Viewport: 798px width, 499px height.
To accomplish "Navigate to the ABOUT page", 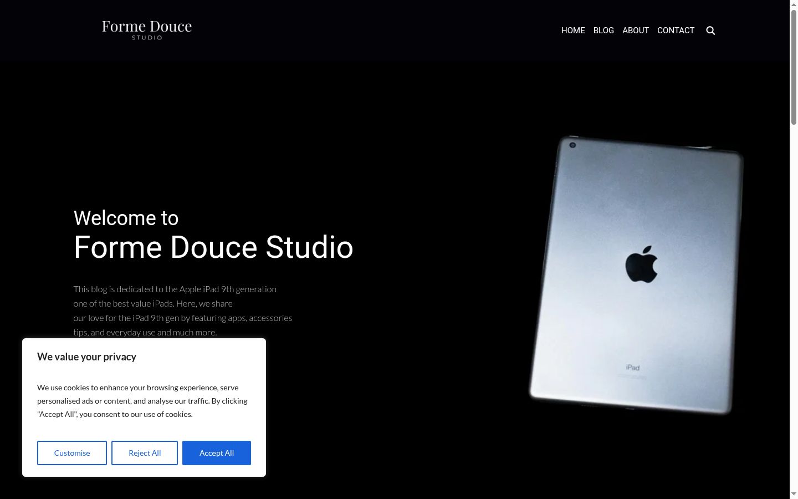I will 636,30.
